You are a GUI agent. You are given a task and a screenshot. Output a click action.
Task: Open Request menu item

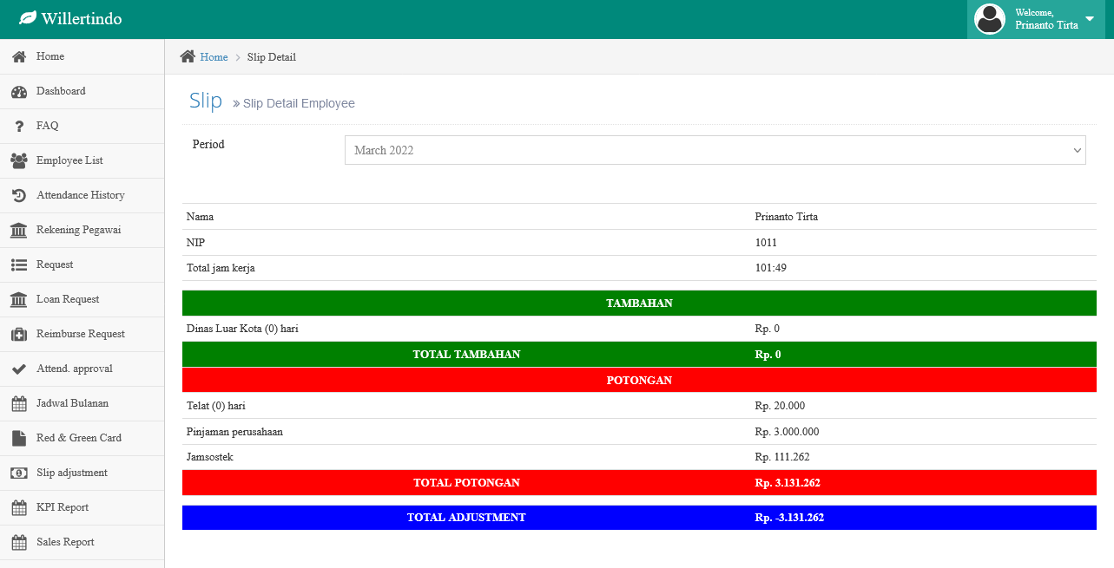[x=82, y=264]
